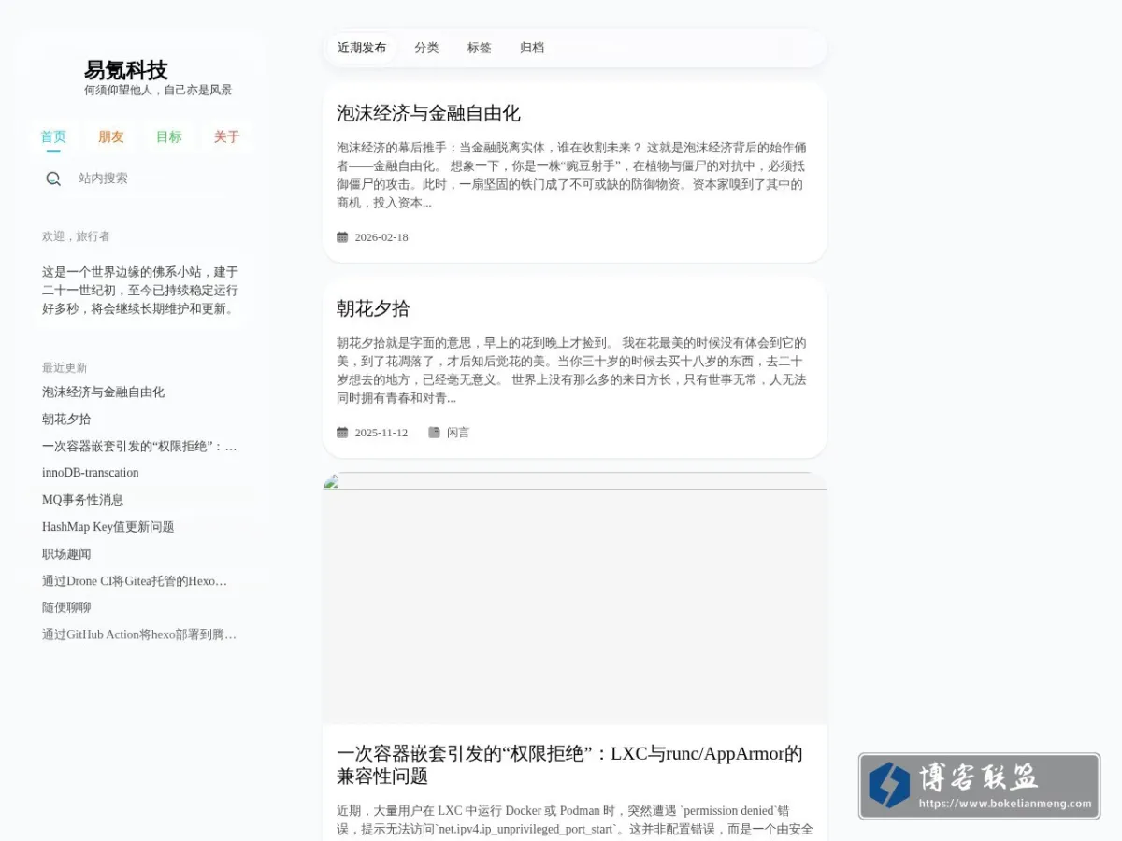Select sidebar item 一次容器嵌套引发的"权限拒绝"
The height and width of the screenshot is (841, 1122).
139,447
